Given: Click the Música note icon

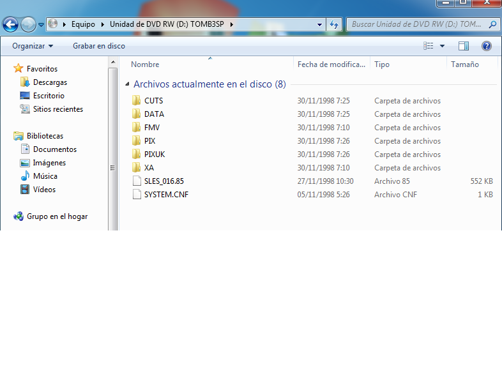Looking at the screenshot, I should point(25,176).
